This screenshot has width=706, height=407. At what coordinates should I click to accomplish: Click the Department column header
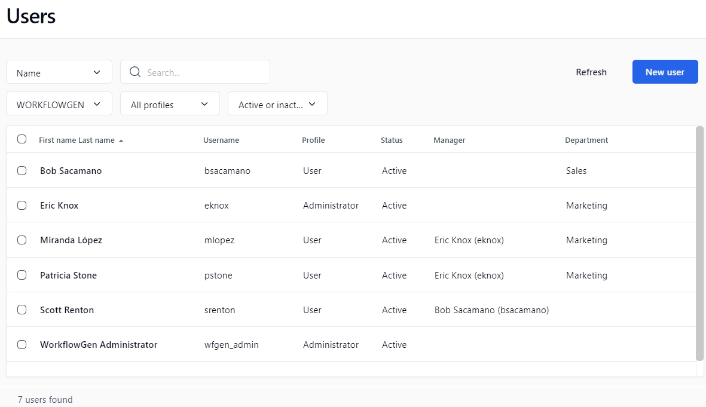[586, 140]
